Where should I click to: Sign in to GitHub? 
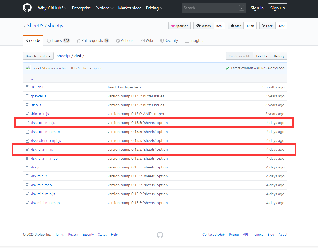point(257,8)
